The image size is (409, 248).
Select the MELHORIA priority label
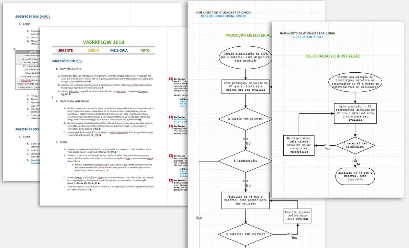(119, 50)
